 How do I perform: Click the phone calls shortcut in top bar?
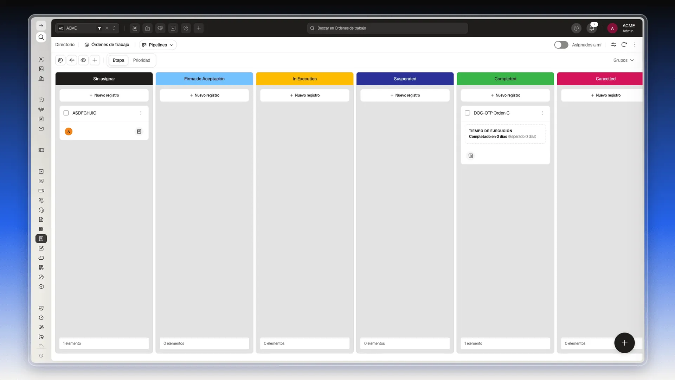click(186, 28)
